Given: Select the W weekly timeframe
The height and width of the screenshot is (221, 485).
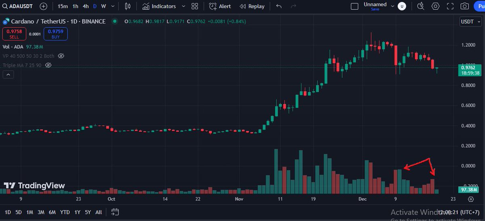Looking at the screenshot, I should (x=103, y=6).
